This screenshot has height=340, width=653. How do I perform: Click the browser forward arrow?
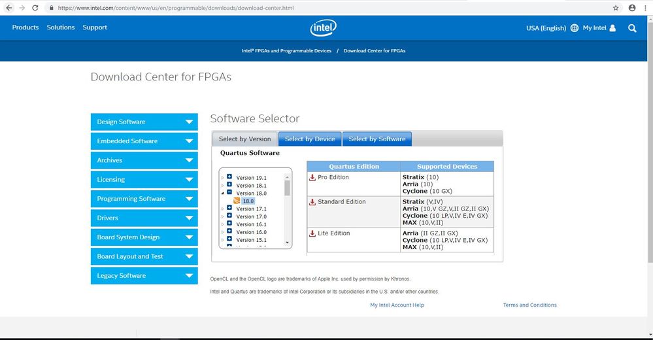click(x=22, y=8)
